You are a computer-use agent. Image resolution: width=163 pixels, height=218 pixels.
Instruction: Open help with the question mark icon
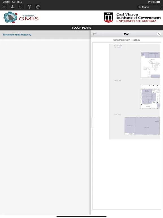(38, 7)
